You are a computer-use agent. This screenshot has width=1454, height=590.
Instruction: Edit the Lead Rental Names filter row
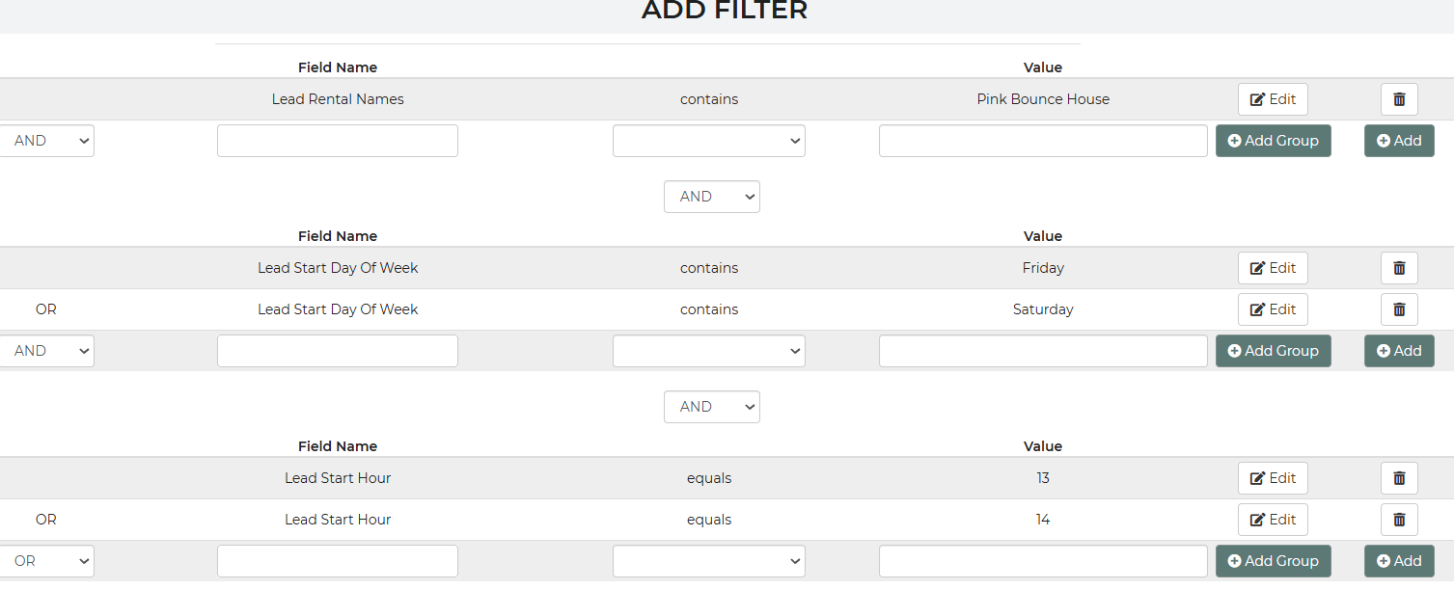1273,99
